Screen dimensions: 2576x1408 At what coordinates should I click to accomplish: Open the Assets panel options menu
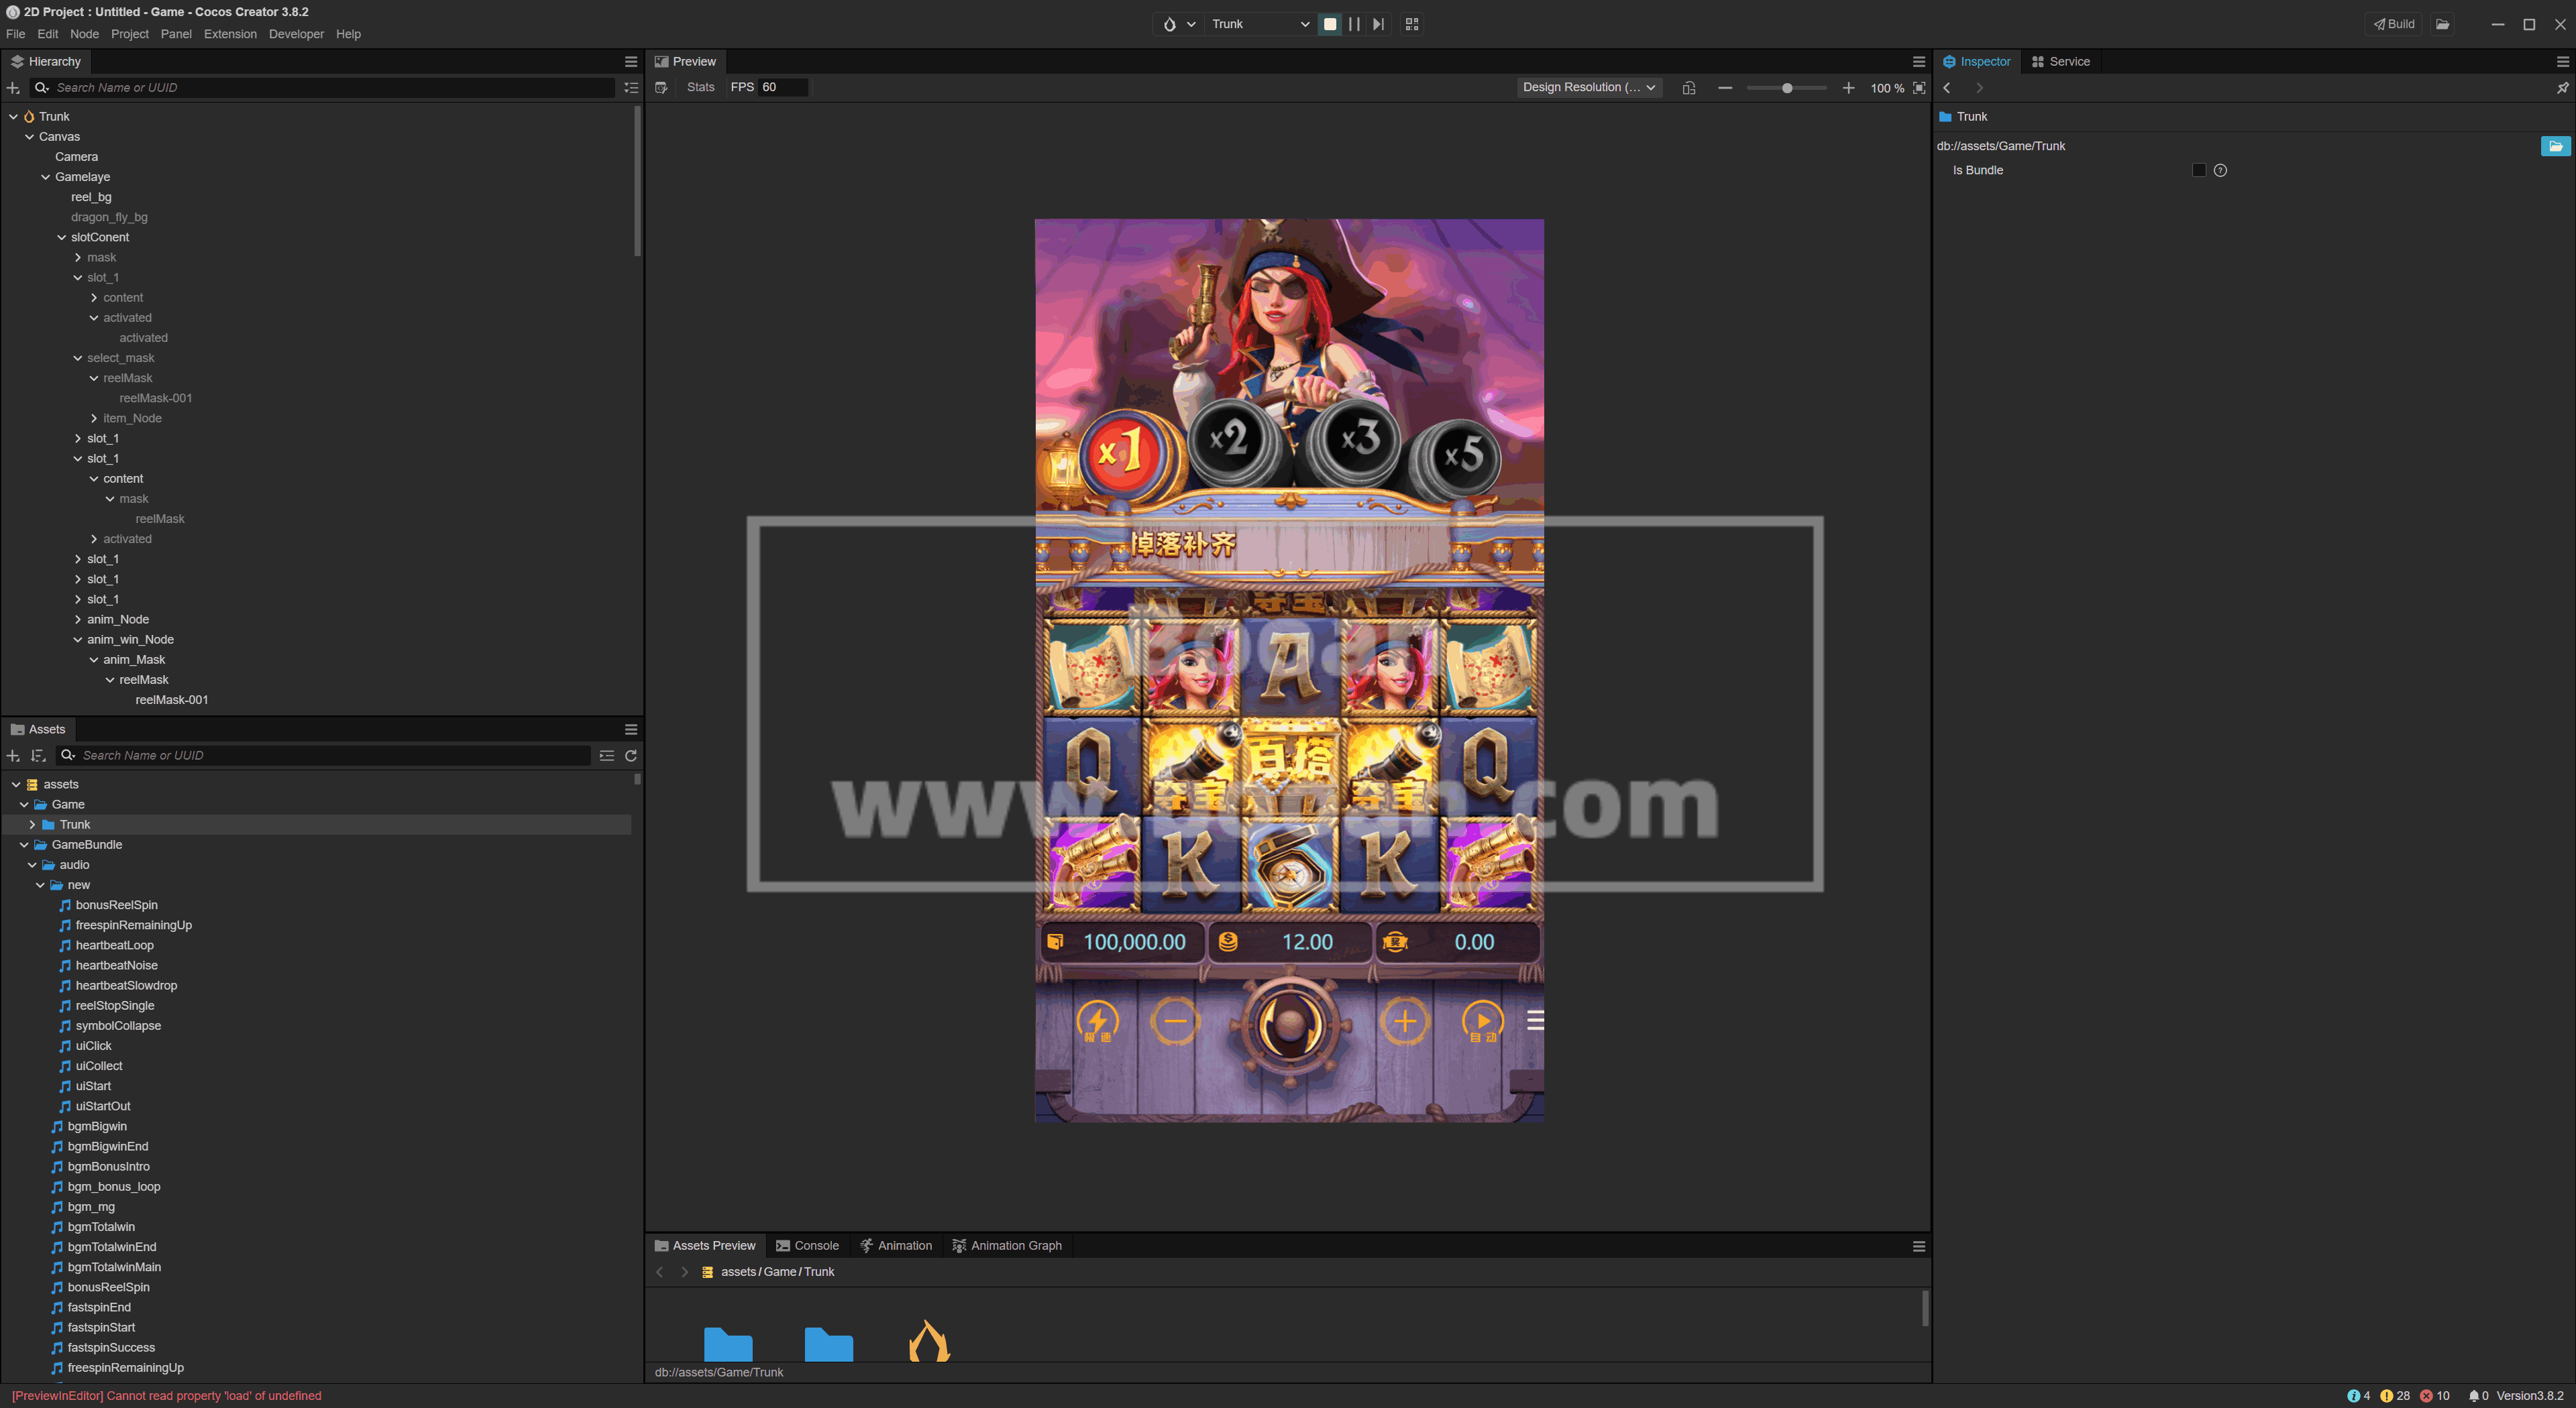click(631, 729)
